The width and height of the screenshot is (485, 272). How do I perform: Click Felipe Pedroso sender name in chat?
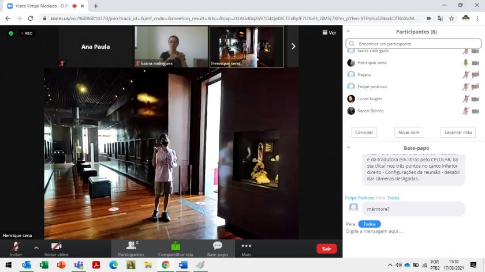(359, 198)
